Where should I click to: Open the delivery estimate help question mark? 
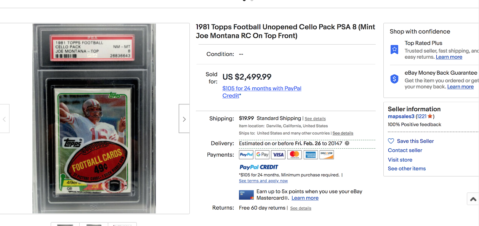point(347,143)
